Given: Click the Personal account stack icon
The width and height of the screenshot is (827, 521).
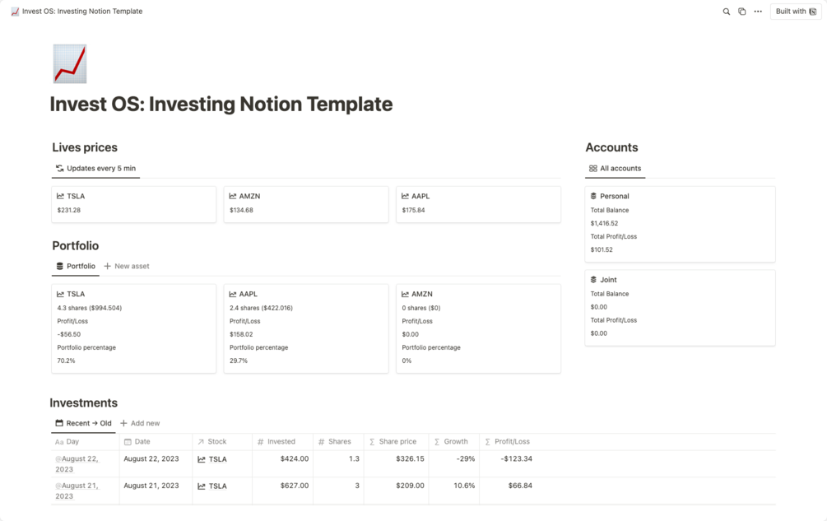Looking at the screenshot, I should point(593,196).
